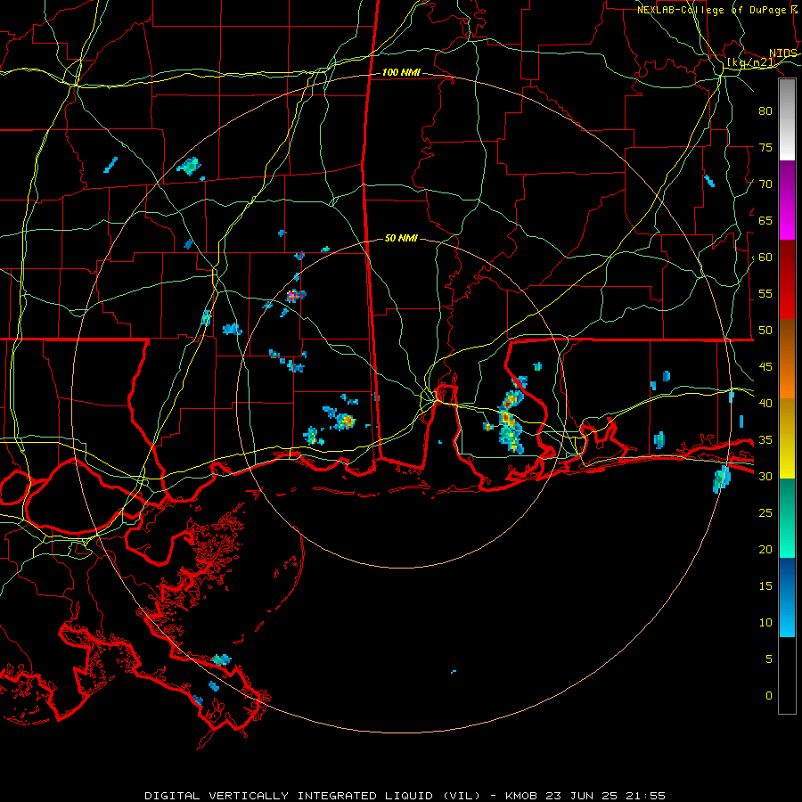The image size is (802, 802).
Task: Click the orange-brown segment of the color scale
Action: point(787,359)
